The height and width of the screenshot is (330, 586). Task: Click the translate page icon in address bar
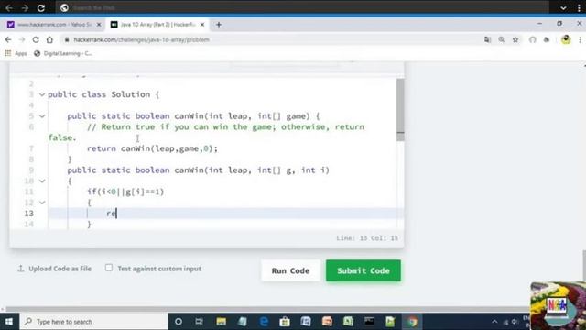[x=487, y=39]
